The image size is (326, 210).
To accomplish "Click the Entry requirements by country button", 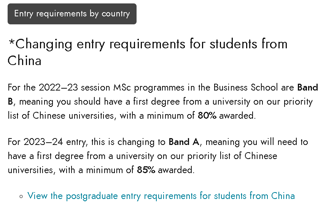I will [x=72, y=14].
